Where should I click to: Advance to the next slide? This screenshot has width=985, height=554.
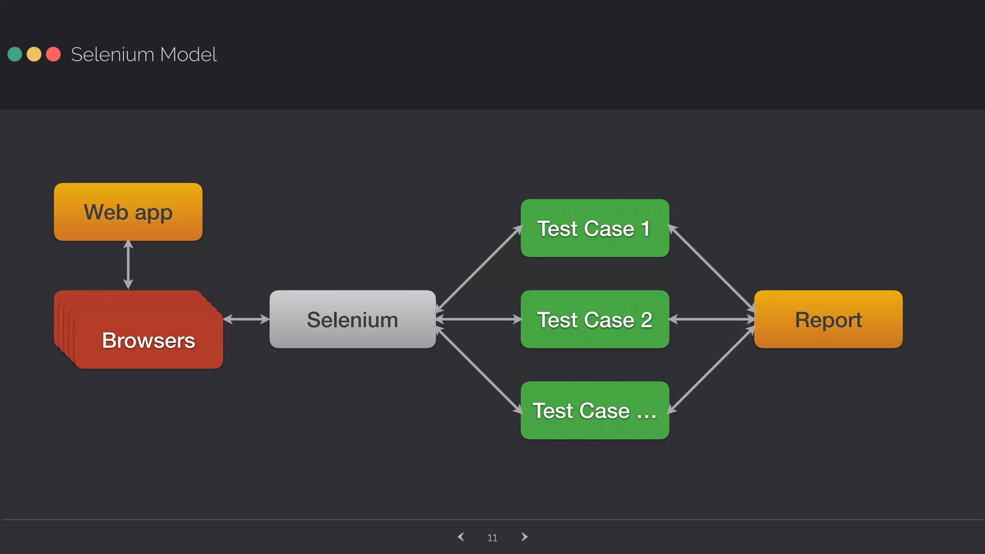524,537
